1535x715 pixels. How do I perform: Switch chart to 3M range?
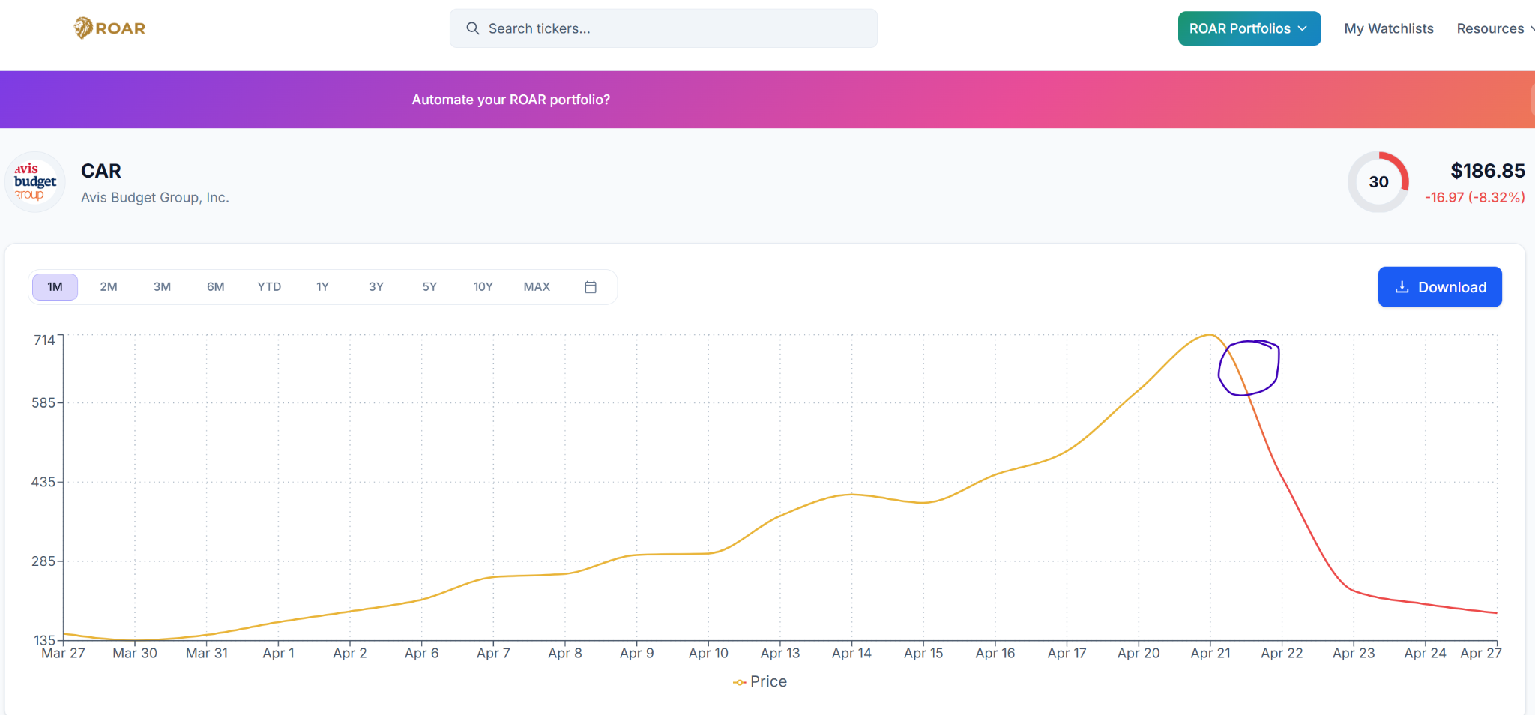tap(162, 287)
